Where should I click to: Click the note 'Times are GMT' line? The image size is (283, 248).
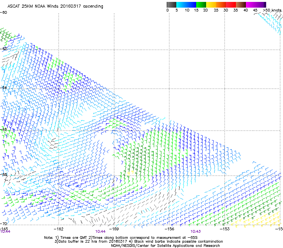(x=121, y=238)
